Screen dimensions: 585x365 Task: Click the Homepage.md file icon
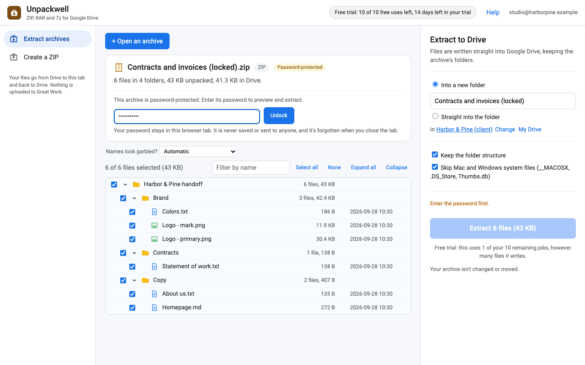coord(154,308)
